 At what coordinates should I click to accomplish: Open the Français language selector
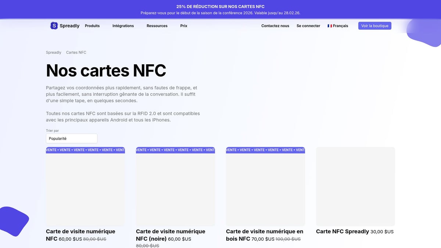(x=338, y=26)
